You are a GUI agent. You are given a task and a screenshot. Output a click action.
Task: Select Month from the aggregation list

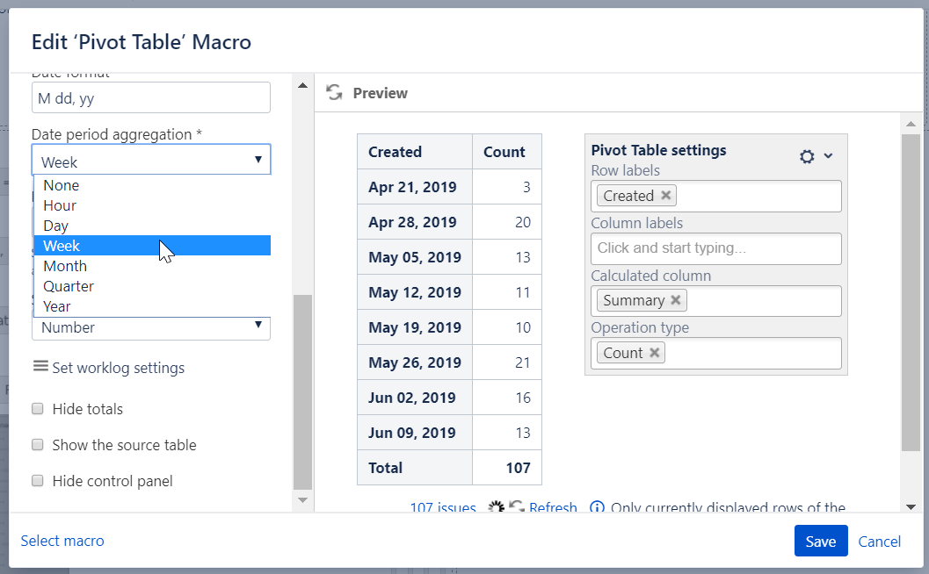pos(65,266)
